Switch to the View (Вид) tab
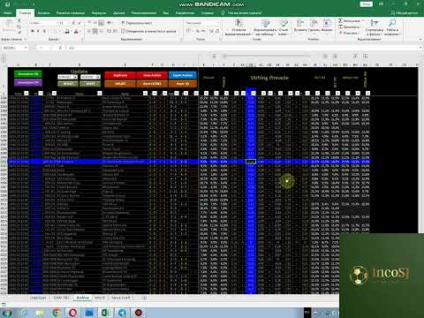The width and height of the screenshot is (424, 318). 166,12
